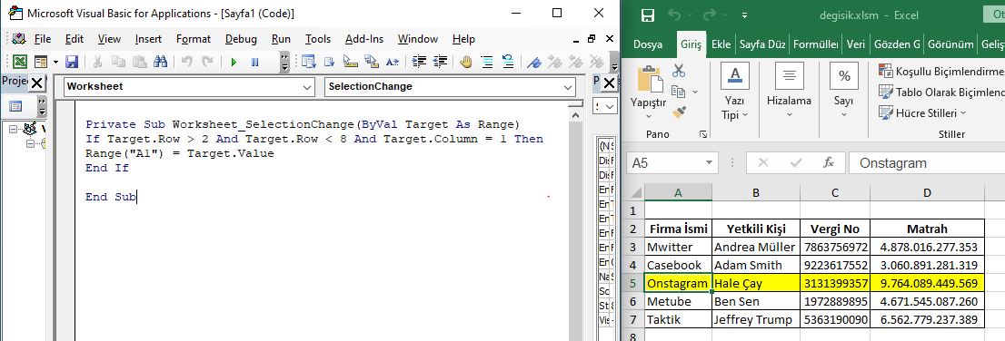The width and height of the screenshot is (1005, 341).
Task: Open Pano clipboard dialog launcher
Action: (703, 134)
